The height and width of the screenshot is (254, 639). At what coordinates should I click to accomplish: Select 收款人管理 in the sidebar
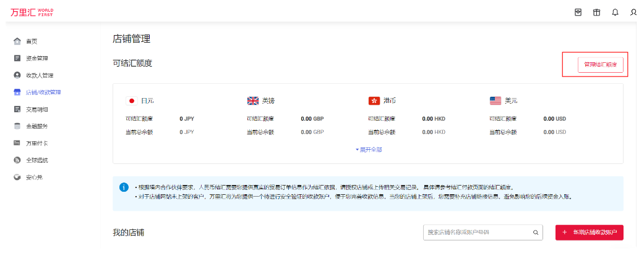(x=39, y=75)
